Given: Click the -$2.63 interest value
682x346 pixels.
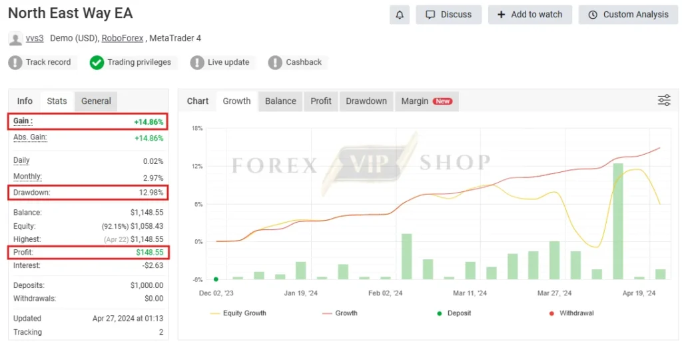Looking at the screenshot, I should click(153, 265).
